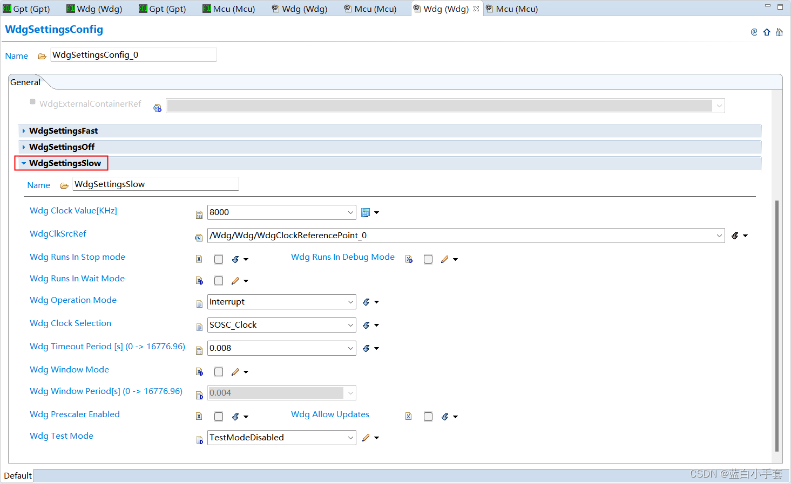Enable Wdg Runs In Debug Mode checkbox
Viewport: 791px width, 484px height.
pyautogui.click(x=428, y=259)
